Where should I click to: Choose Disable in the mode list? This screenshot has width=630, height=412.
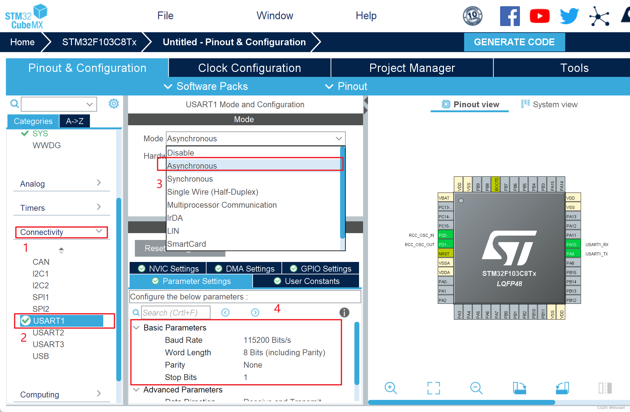(253, 153)
